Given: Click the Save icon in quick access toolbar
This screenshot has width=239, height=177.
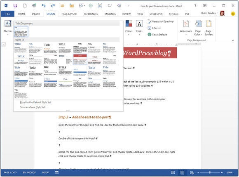Looking at the screenshot, I should pyautogui.click(x=15, y=6).
